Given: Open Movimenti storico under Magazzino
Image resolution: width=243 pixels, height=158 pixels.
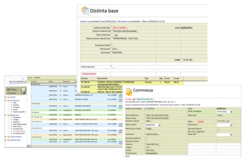Looking at the screenshot, I should pos(19,133).
